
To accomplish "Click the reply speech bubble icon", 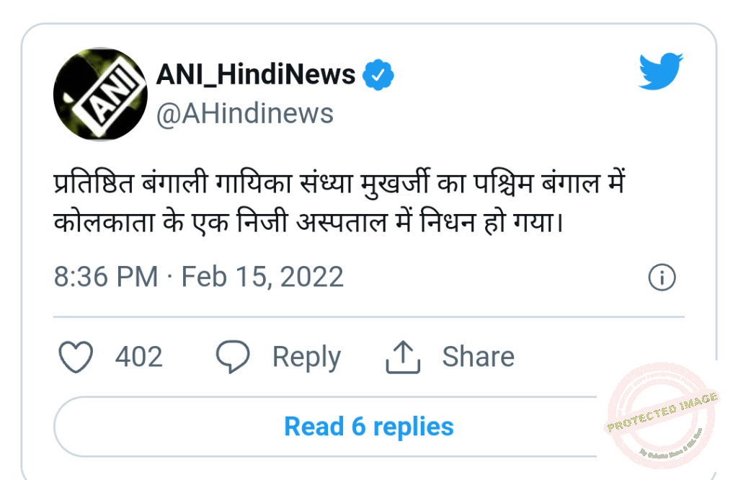I will tap(233, 357).
